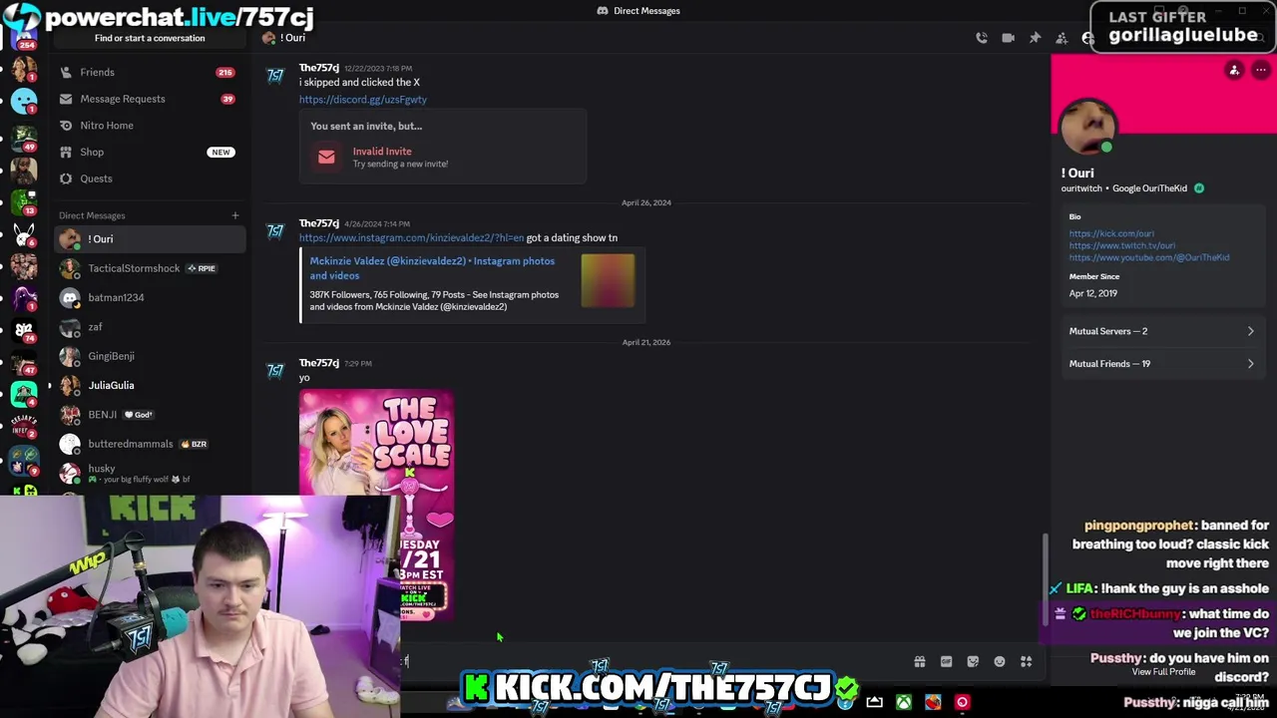This screenshot has width=1277, height=718.
Task: Open the Xbox icon in the taskbar
Action: (903, 703)
